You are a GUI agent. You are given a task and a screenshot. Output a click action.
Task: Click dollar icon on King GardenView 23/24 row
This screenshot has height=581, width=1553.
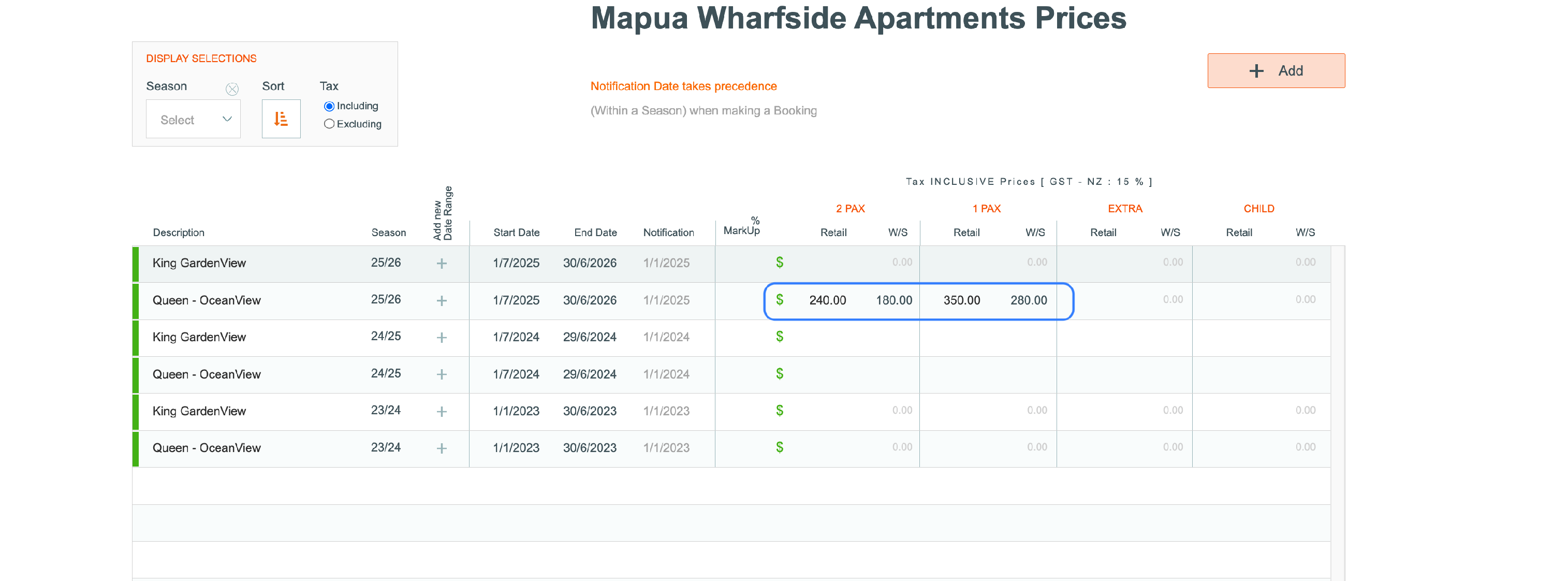click(780, 410)
